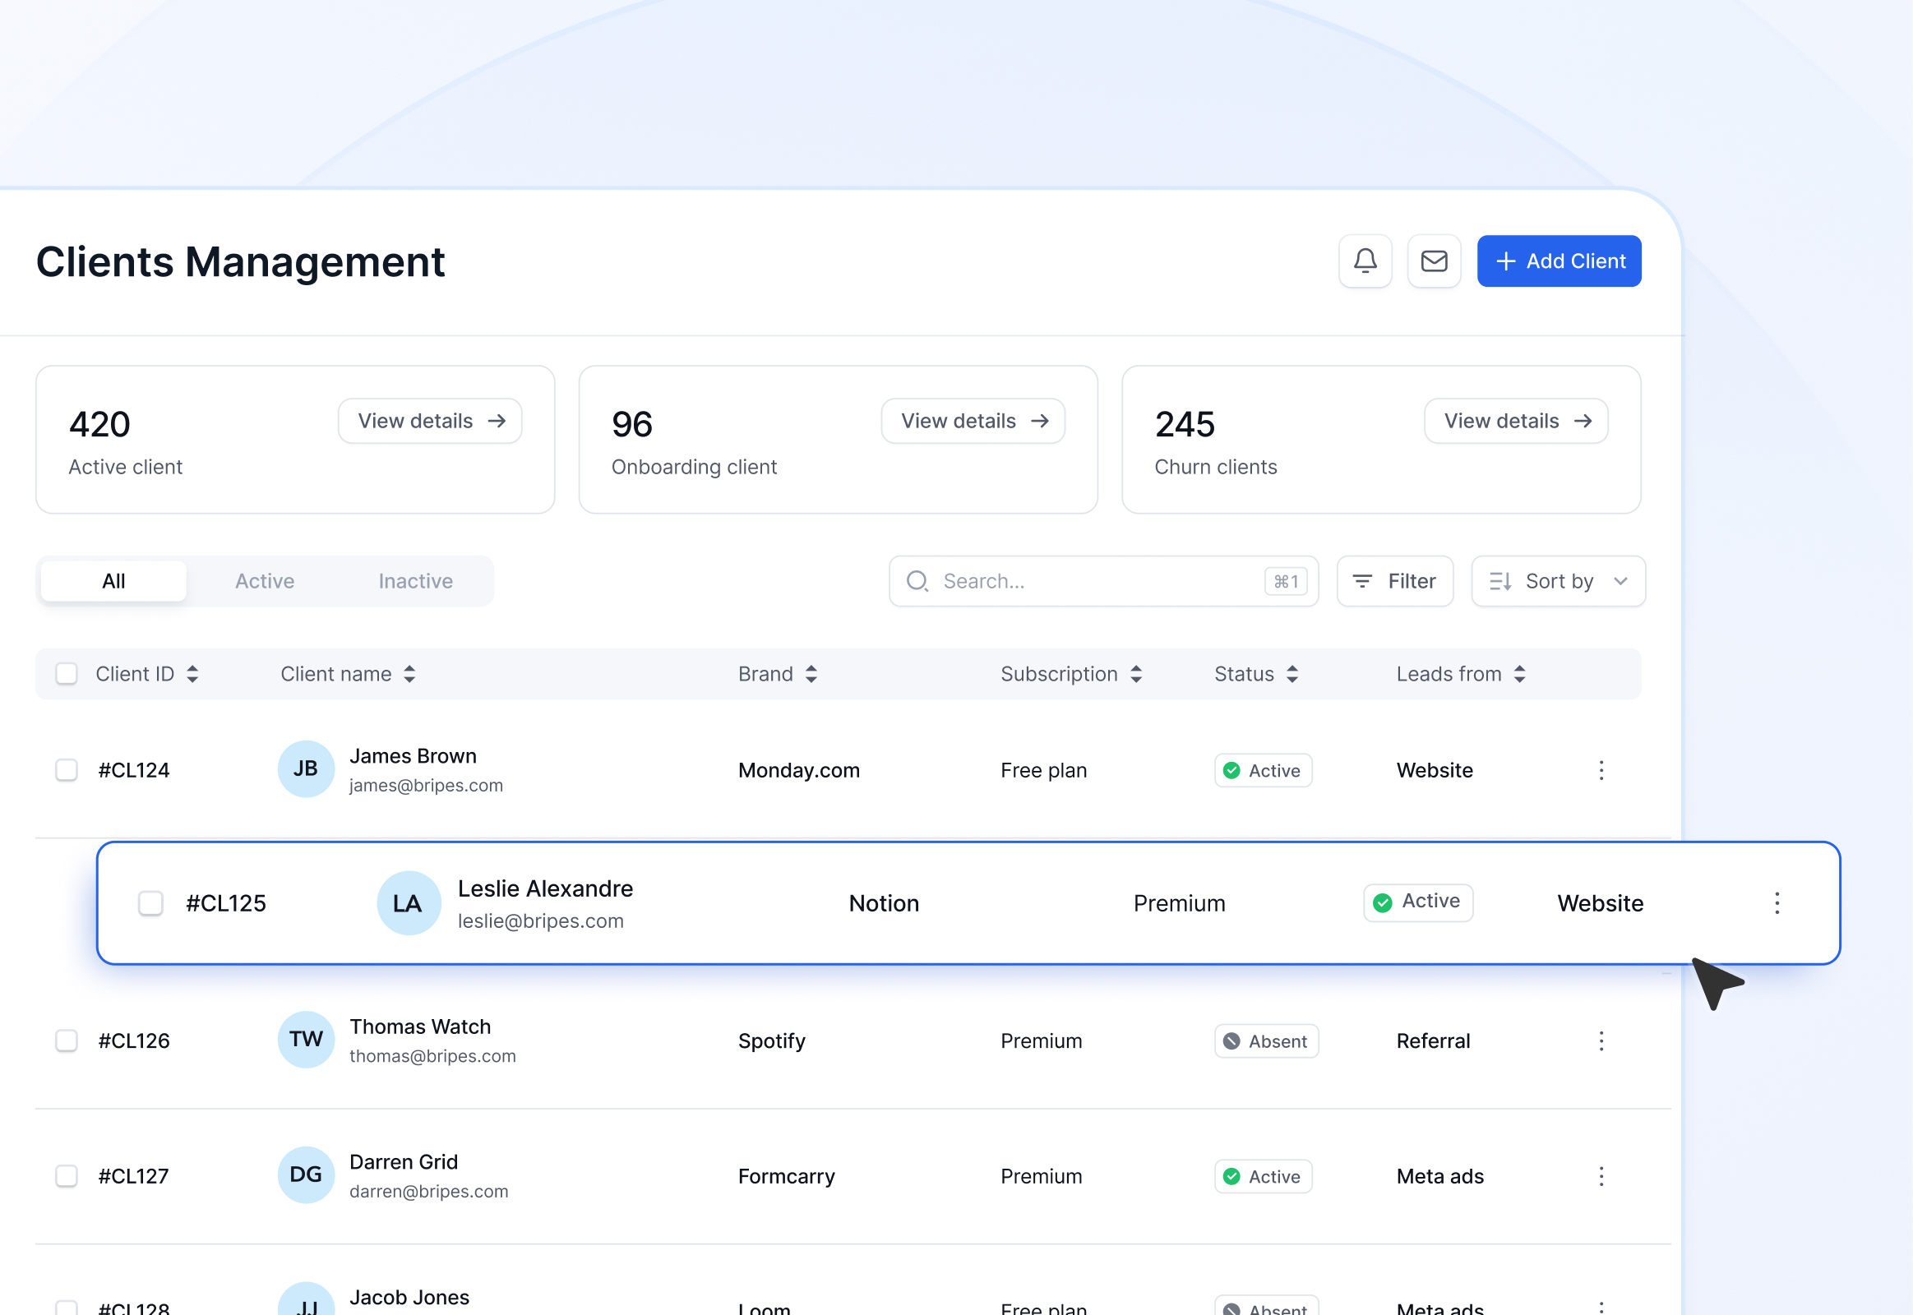
Task: Click the three-dot menu for James Brown
Action: 1601,770
